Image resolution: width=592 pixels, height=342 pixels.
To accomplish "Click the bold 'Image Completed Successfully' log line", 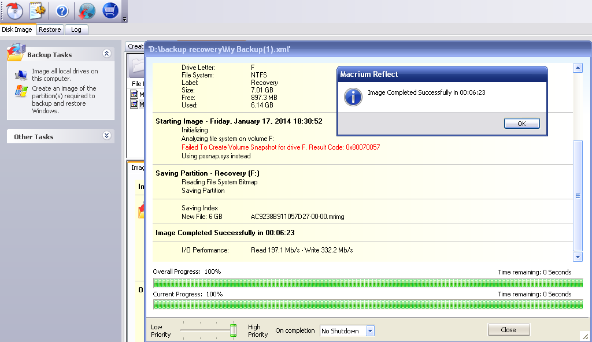I will tap(225, 233).
